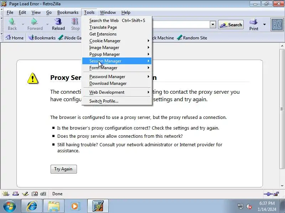285x213 pixels.
Task: Open the iNode bookmark link
Action: pyautogui.click(x=70, y=38)
